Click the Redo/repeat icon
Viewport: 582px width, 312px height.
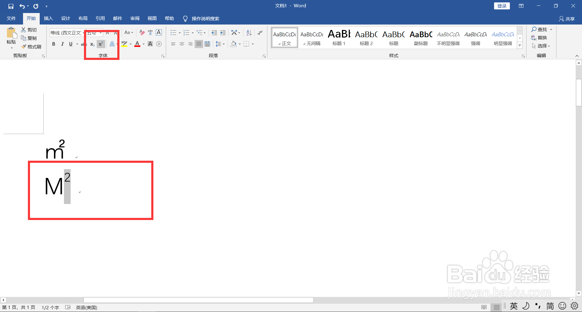click(36, 6)
